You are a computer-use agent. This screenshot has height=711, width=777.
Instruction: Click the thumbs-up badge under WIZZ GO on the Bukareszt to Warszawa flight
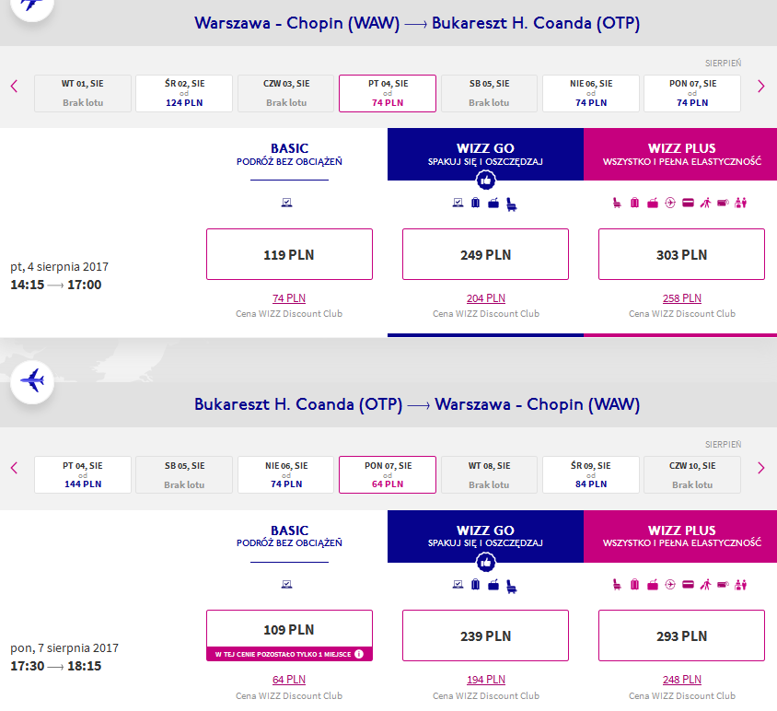(486, 562)
